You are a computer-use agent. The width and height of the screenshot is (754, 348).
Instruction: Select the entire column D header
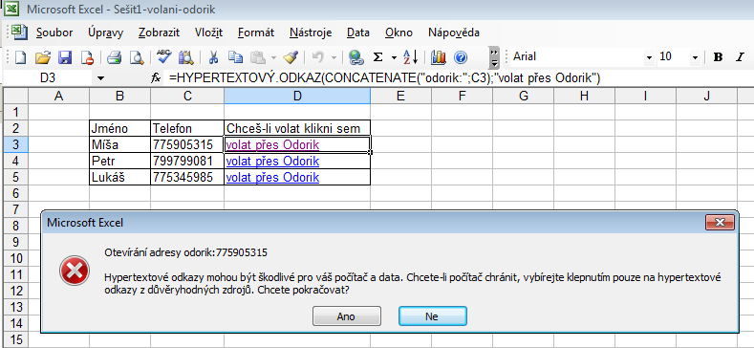click(297, 97)
